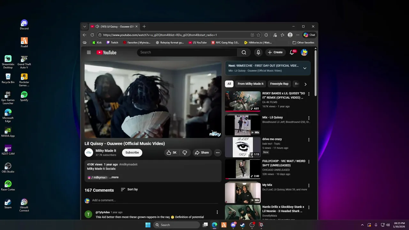Image resolution: width=409 pixels, height=230 pixels.
Task: Refresh the page in Edge
Action: coord(92,35)
